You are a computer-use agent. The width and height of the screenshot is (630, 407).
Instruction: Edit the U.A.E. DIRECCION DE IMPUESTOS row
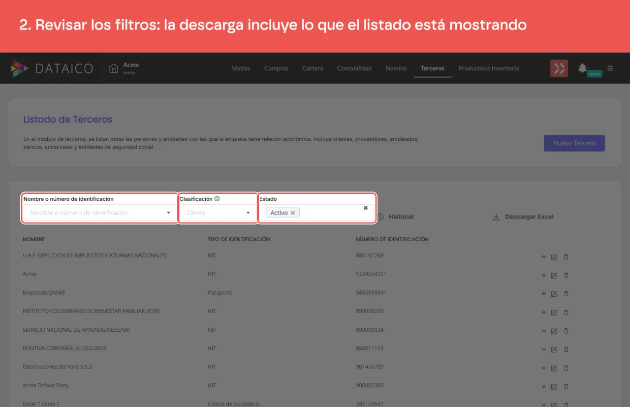tap(554, 256)
